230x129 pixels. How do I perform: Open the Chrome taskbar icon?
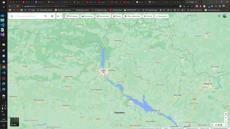point(4,67)
